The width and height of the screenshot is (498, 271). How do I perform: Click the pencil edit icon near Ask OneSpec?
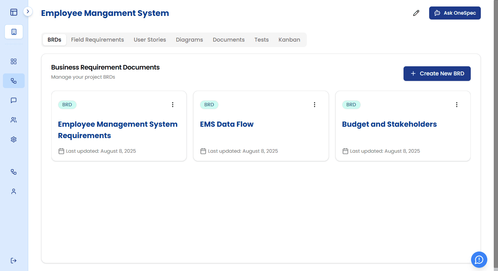coord(416,13)
